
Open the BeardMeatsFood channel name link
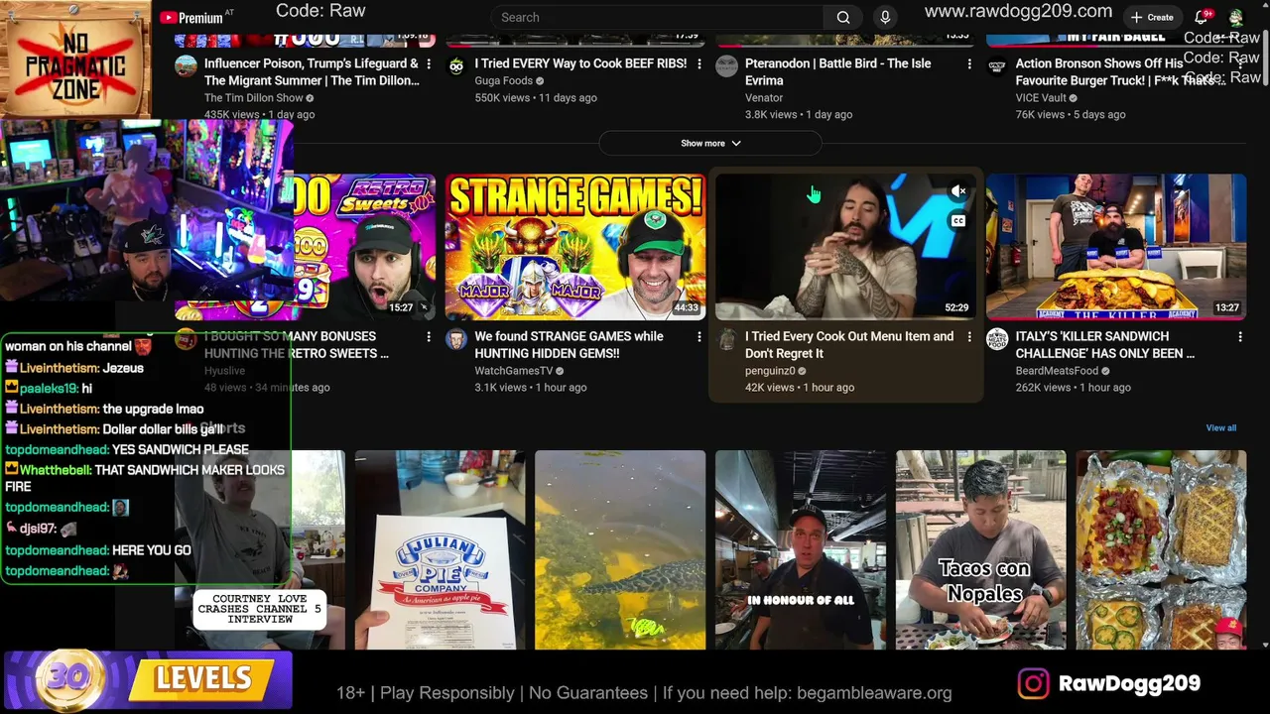point(1057,371)
